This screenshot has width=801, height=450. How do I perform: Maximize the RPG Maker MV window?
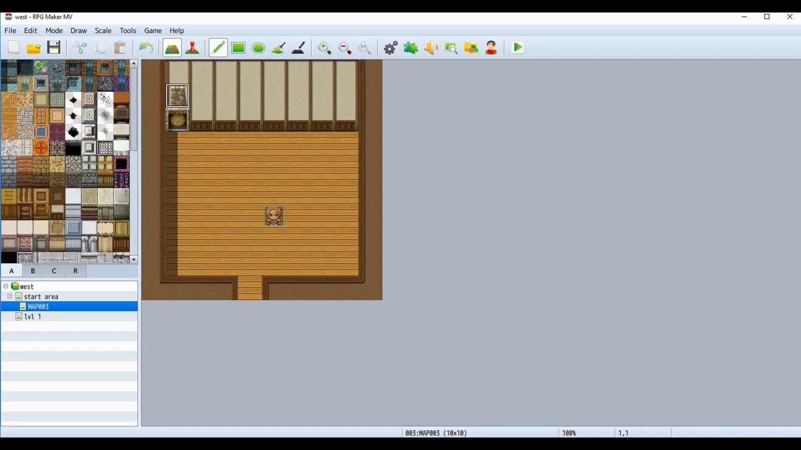pyautogui.click(x=767, y=17)
